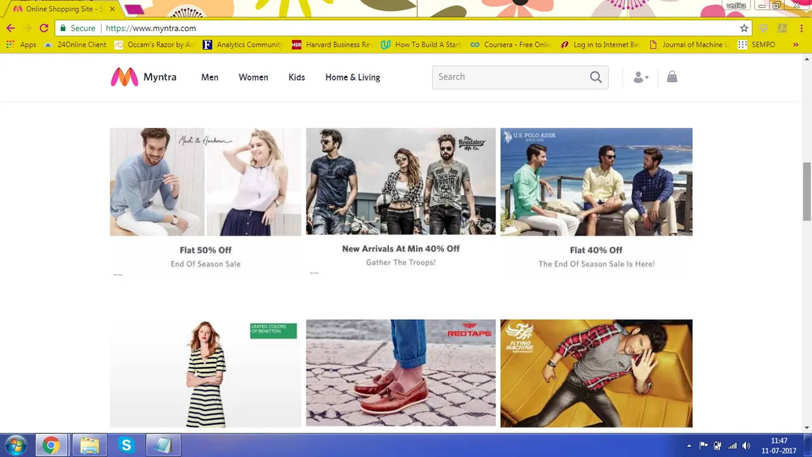
Task: Open the Log in to Internet Banking bookmark
Action: click(x=600, y=44)
